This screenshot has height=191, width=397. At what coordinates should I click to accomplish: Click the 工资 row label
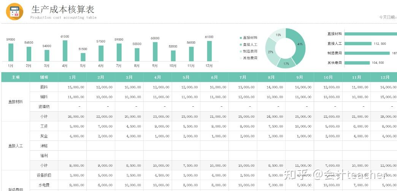click(x=44, y=126)
